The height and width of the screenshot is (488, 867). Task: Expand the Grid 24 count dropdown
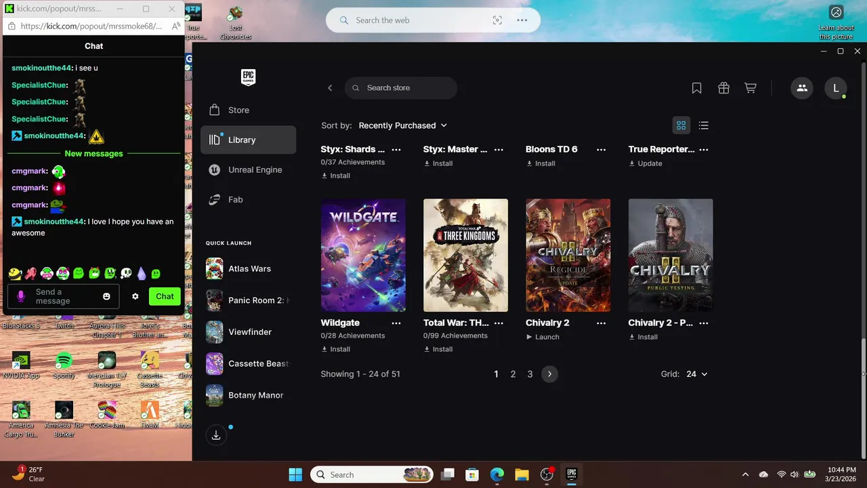pyautogui.click(x=696, y=374)
